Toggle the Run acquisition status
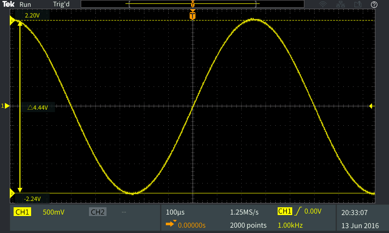Image resolution: width=389 pixels, height=233 pixels. point(25,4)
